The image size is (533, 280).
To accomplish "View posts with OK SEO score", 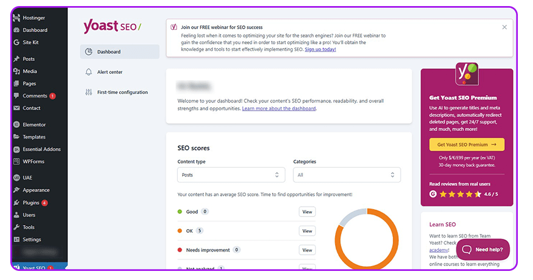I will [307, 231].
